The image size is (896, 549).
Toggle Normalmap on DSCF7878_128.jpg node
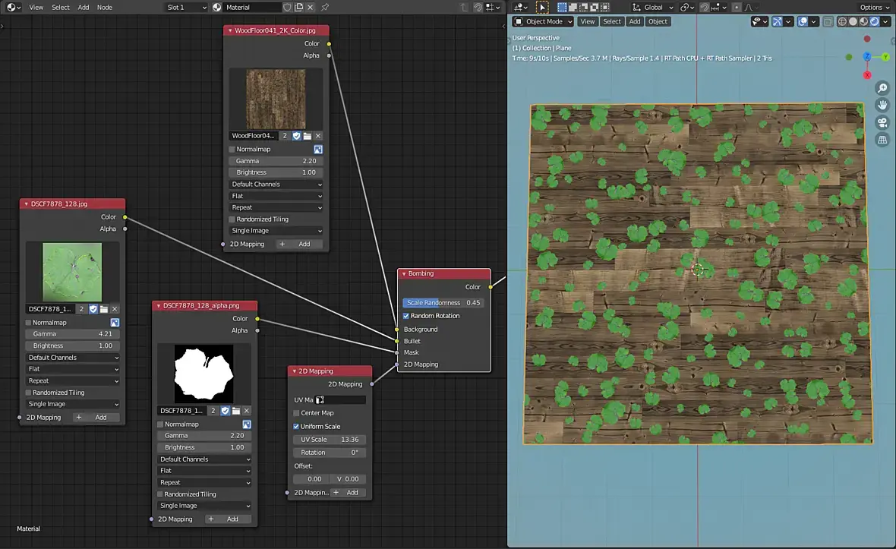29,323
